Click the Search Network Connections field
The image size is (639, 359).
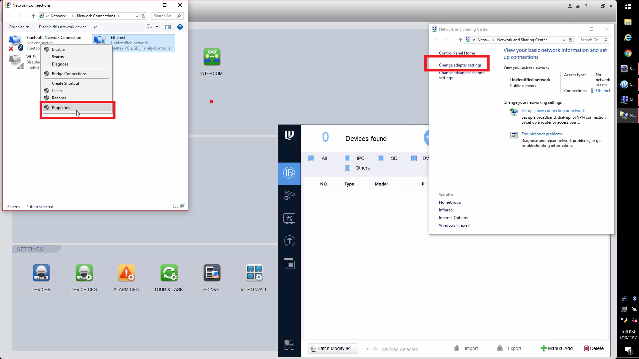point(165,16)
